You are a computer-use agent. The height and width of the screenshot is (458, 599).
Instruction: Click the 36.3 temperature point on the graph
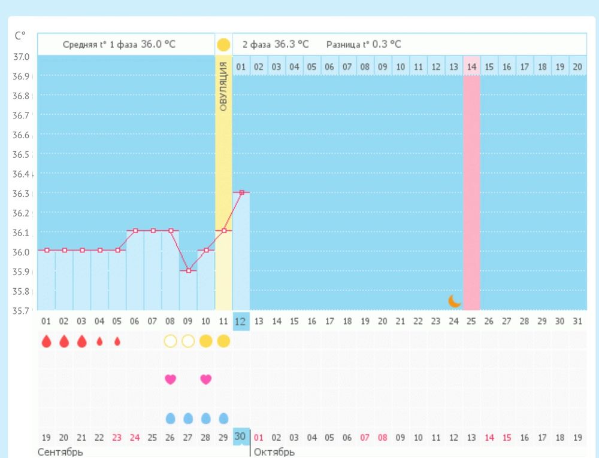pos(241,193)
